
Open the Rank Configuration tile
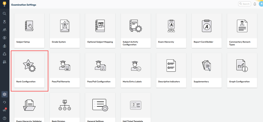click(29, 70)
